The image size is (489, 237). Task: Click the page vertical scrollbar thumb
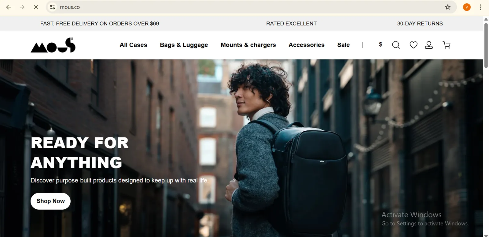coord(486,46)
